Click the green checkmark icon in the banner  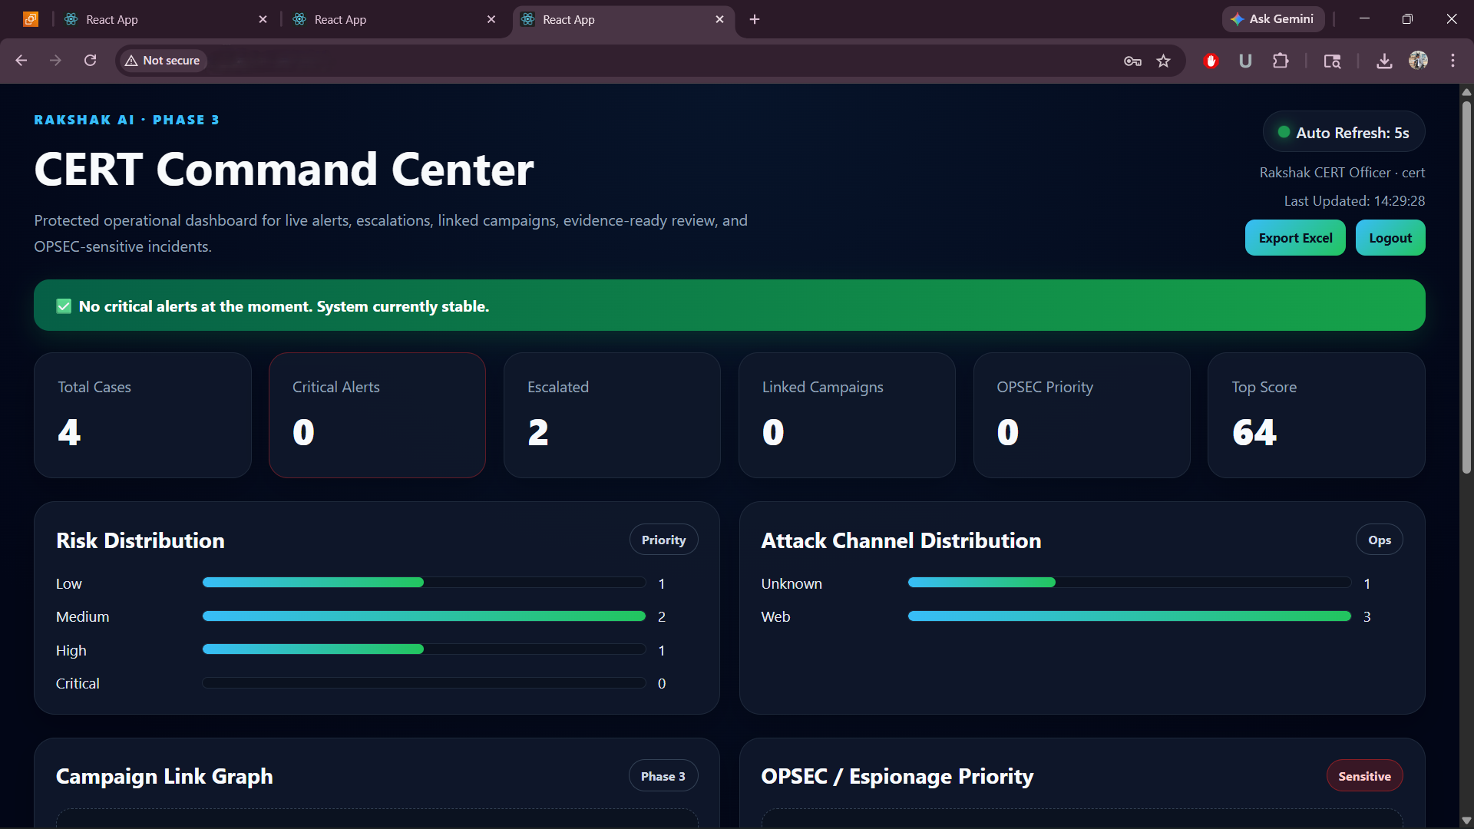click(x=64, y=306)
